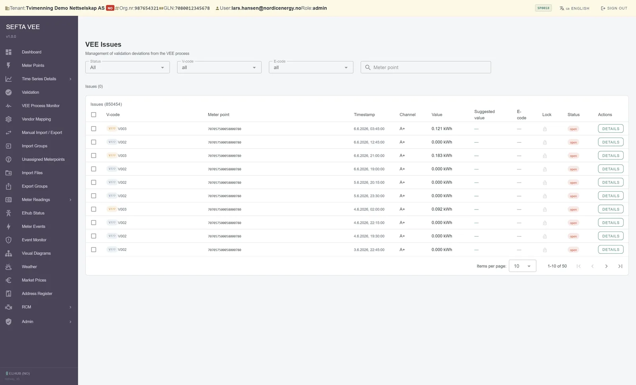The height and width of the screenshot is (385, 636).
Task: Click Elhub Status tower icon
Action: click(x=8, y=213)
